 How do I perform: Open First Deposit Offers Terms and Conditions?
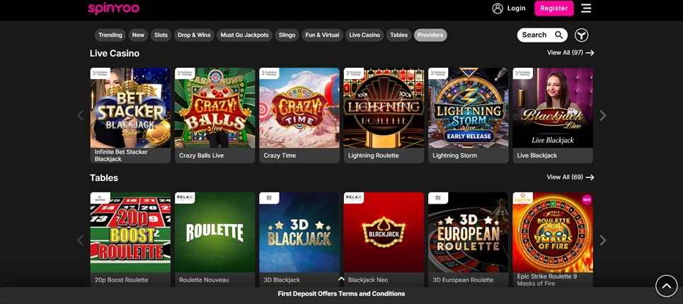341,293
